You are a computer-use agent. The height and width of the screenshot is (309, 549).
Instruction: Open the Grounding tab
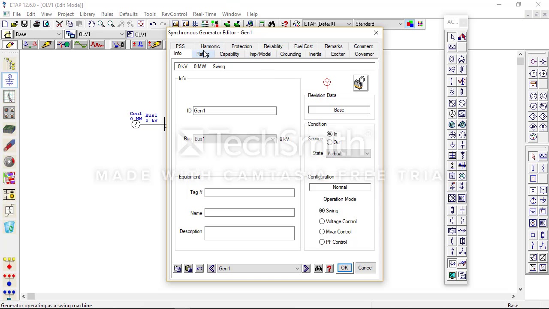tap(291, 54)
